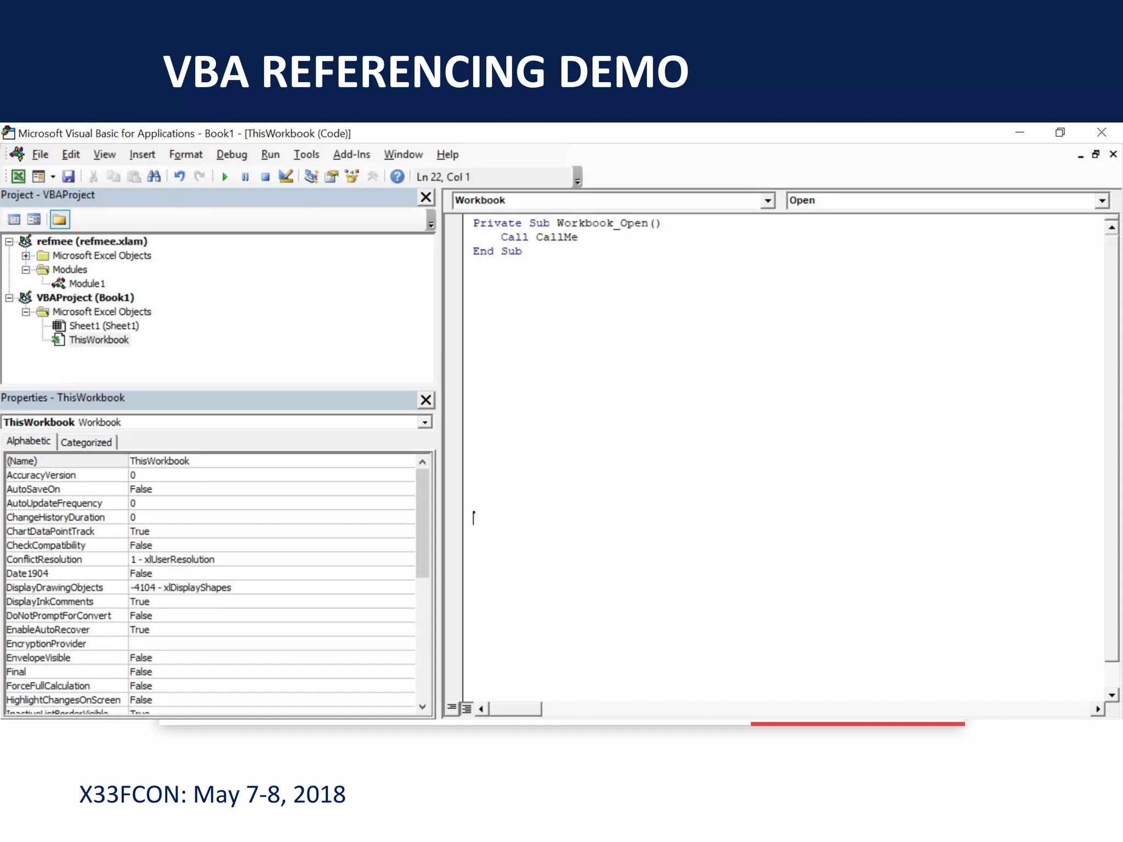Open the File menu

coord(40,155)
